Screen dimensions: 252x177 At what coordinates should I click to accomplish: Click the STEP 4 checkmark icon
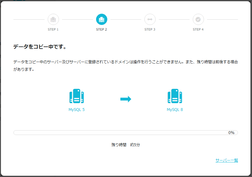click(x=198, y=19)
